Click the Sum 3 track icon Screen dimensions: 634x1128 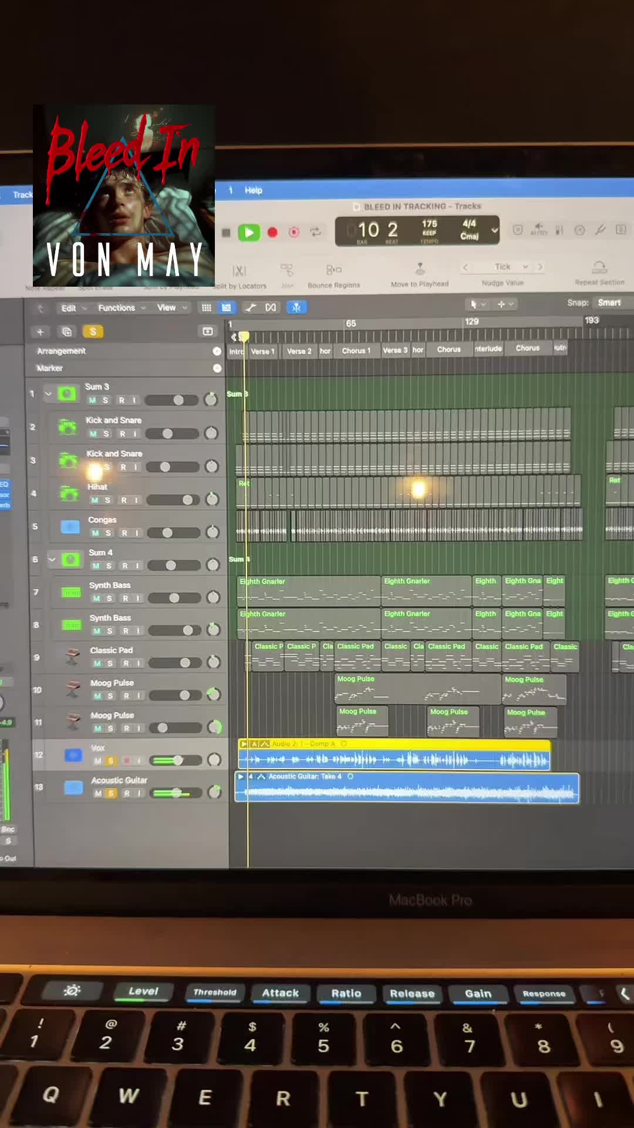pos(67,394)
